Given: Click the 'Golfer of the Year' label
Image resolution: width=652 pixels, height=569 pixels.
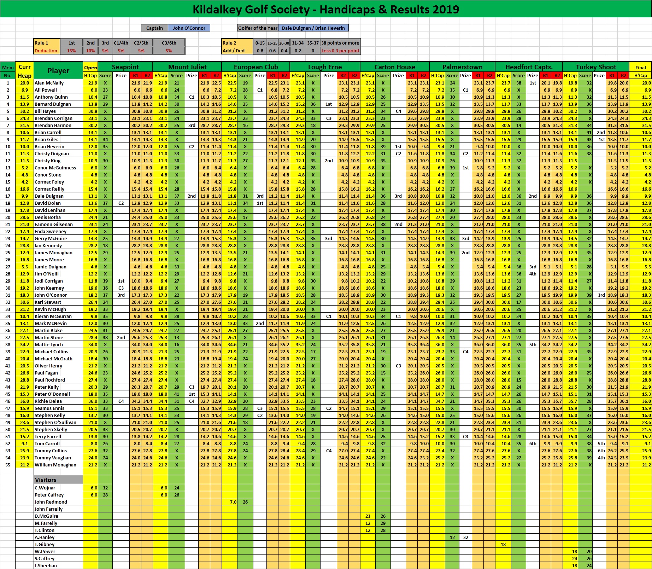Looking at the screenshot, I should click(x=258, y=28).
